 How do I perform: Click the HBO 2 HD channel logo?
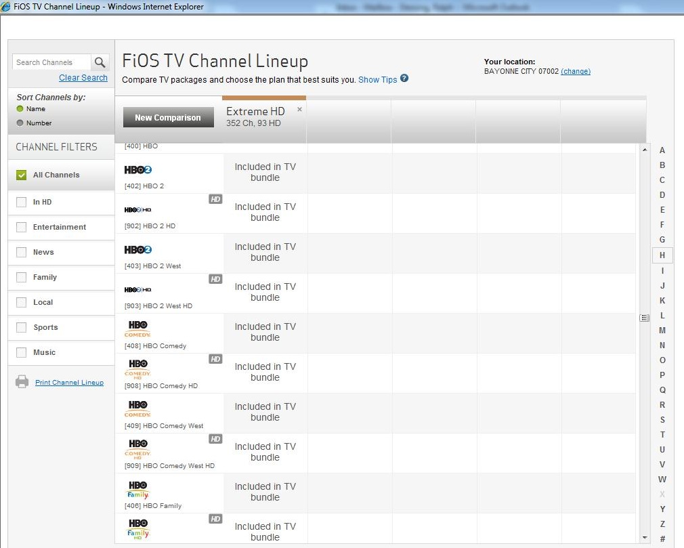click(x=138, y=210)
